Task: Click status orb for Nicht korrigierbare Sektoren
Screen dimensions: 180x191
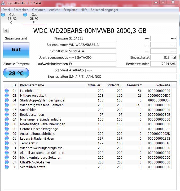Action: [x=7, y=157]
